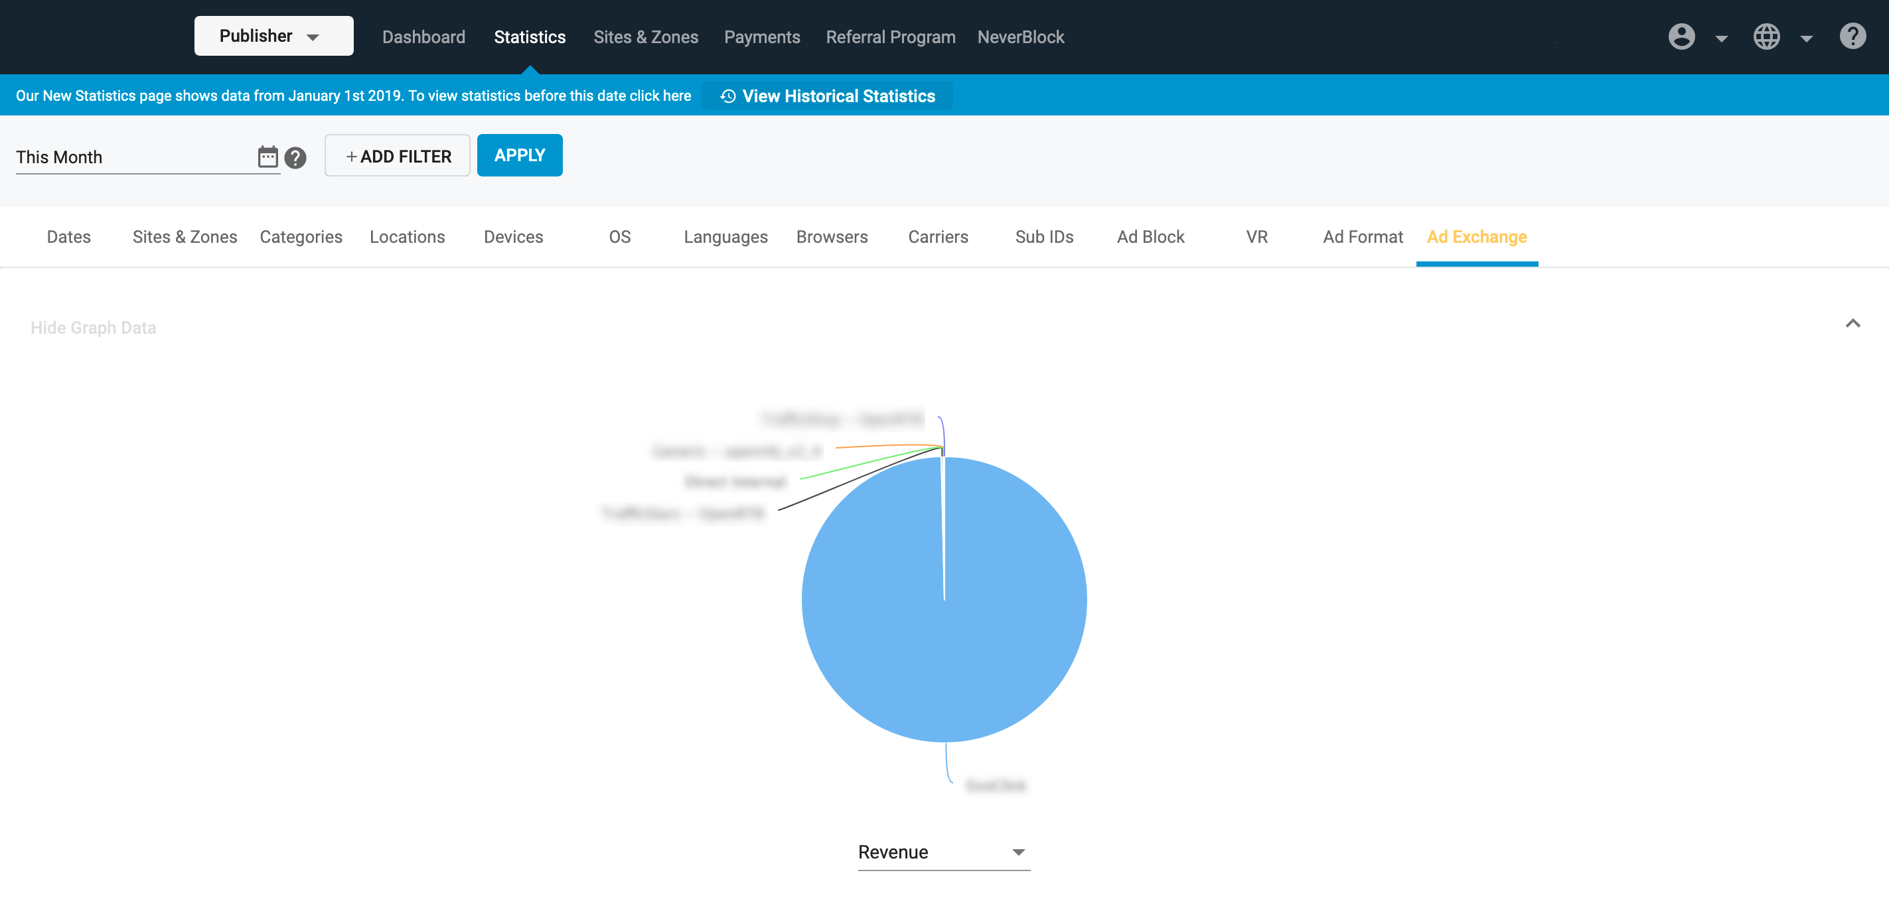Open the help question mark in navbar
The height and width of the screenshot is (897, 1889).
click(x=1852, y=36)
